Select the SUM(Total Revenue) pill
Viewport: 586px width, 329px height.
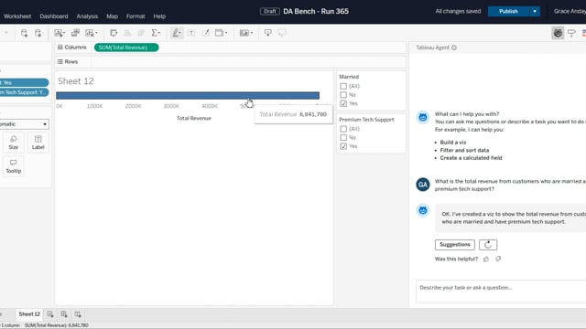pyautogui.click(x=126, y=48)
